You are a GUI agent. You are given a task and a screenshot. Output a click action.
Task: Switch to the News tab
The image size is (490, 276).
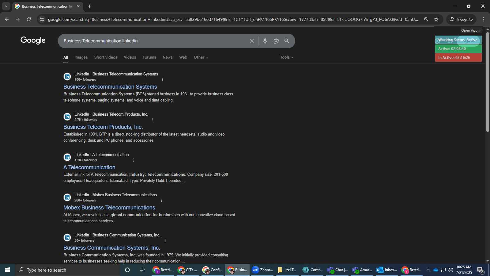click(x=168, y=57)
